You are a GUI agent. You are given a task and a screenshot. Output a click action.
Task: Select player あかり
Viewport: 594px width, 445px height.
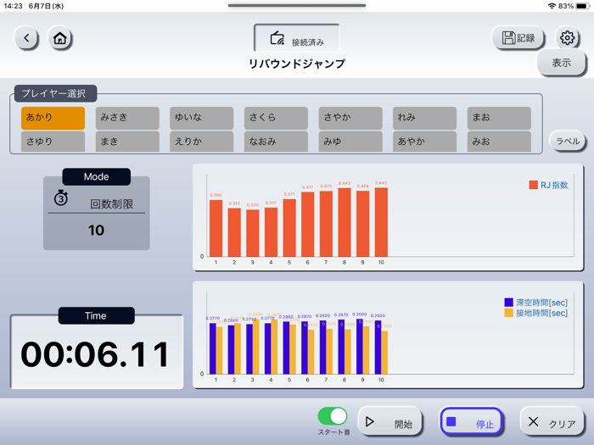point(53,118)
